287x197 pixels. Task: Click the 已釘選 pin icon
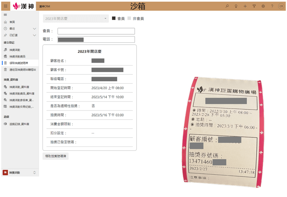(5, 35)
